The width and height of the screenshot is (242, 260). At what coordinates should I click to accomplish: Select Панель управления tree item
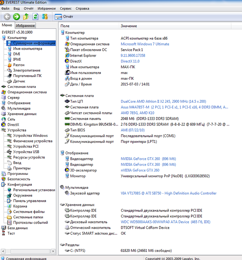coord(30,201)
